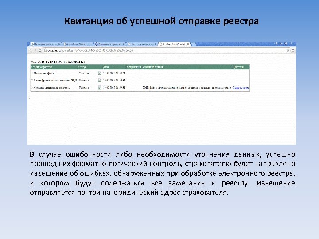Open the Chrome hamburger menu

click(293, 50)
